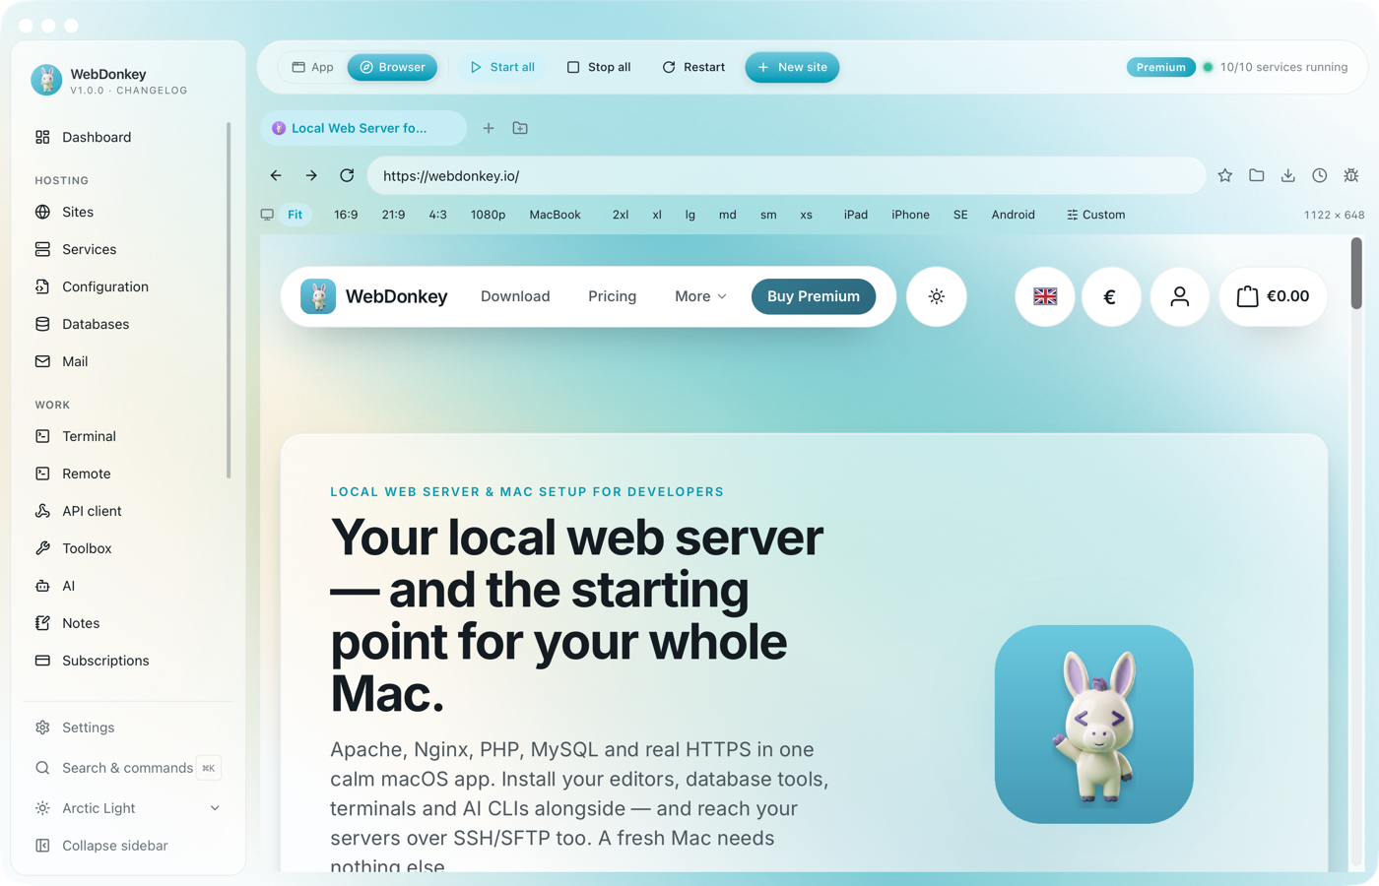The image size is (1379, 886).
Task: Go back in the embedded browser
Action: coord(276,175)
